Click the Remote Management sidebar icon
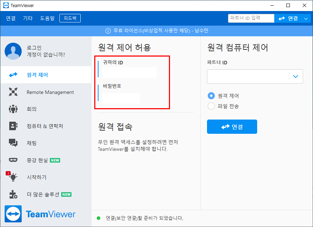 click(13, 92)
